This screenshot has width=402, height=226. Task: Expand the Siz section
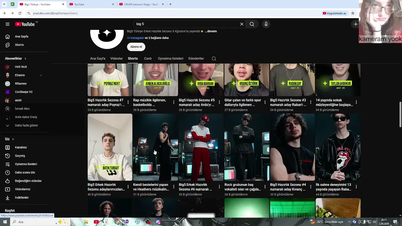tap(9, 139)
